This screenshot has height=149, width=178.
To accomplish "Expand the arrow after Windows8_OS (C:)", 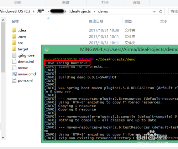I will click(x=34, y=11).
